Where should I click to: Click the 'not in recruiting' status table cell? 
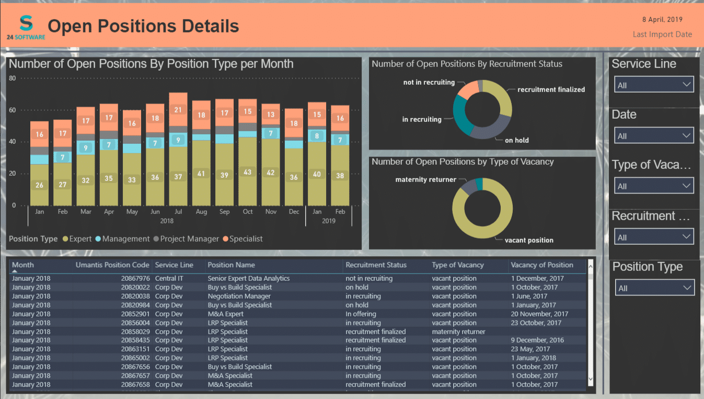[369, 279]
